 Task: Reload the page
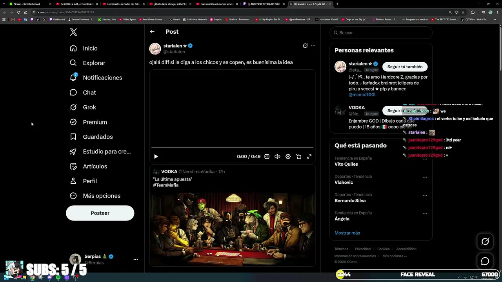pos(18,12)
